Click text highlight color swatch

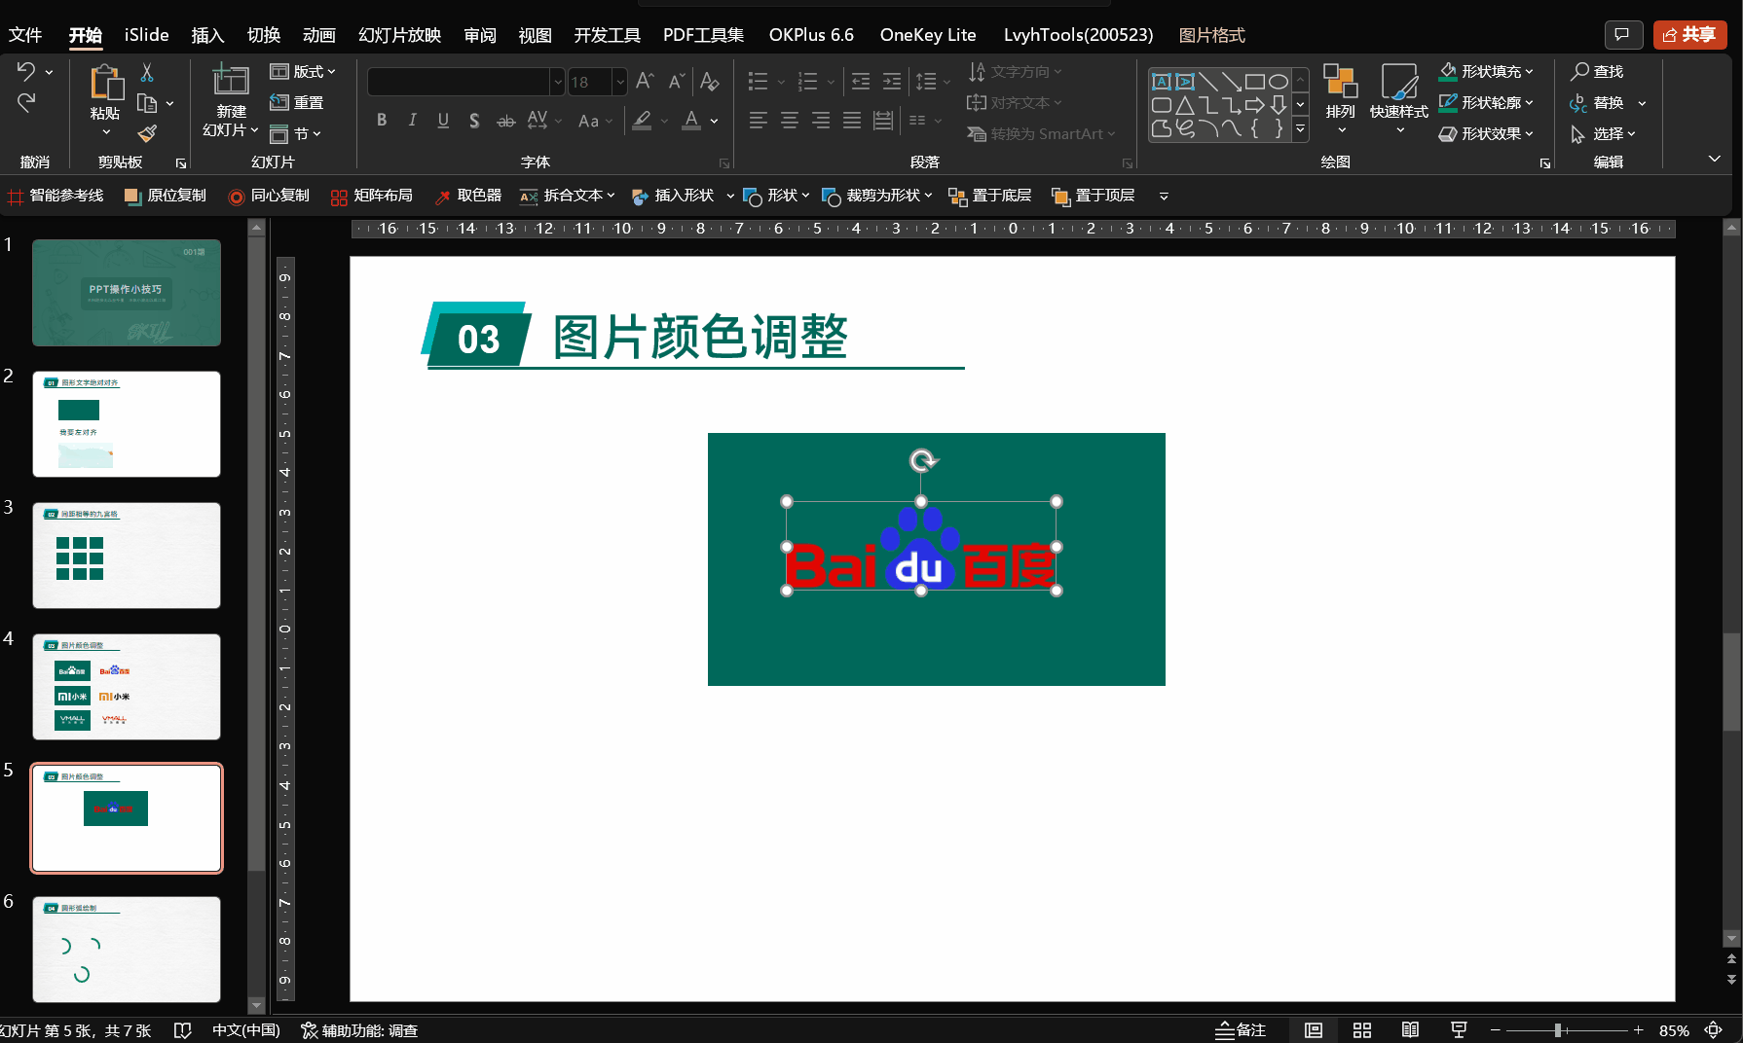tap(642, 121)
